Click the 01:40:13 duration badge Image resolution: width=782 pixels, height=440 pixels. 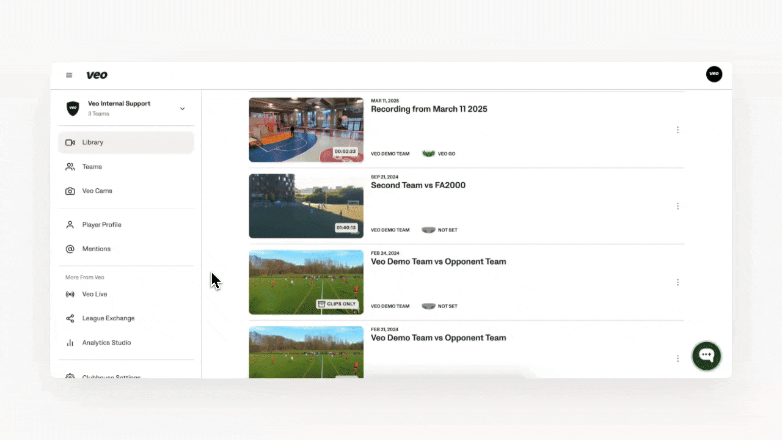346,228
